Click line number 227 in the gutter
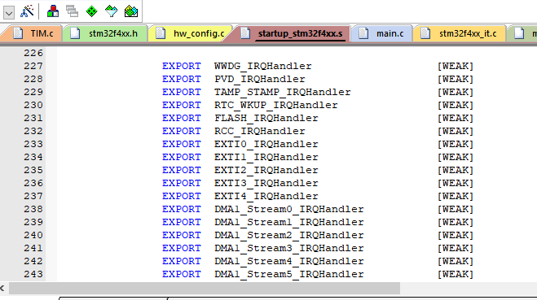 (x=33, y=66)
